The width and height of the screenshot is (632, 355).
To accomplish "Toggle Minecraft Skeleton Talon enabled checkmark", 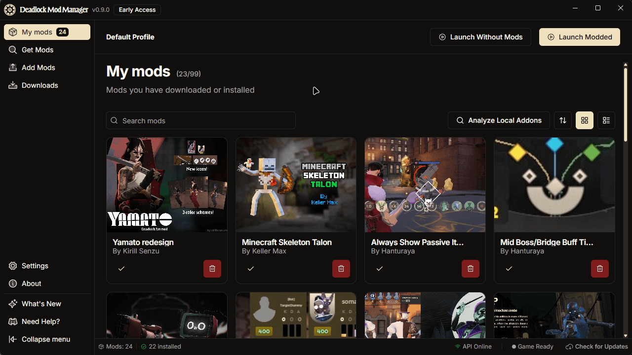I will click(x=251, y=269).
